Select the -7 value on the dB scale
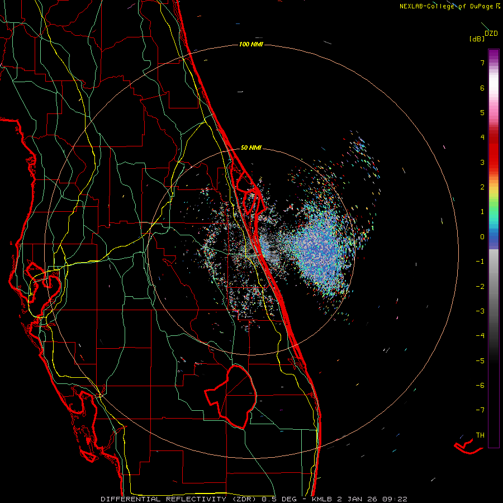503x503 pixels. 480,410
